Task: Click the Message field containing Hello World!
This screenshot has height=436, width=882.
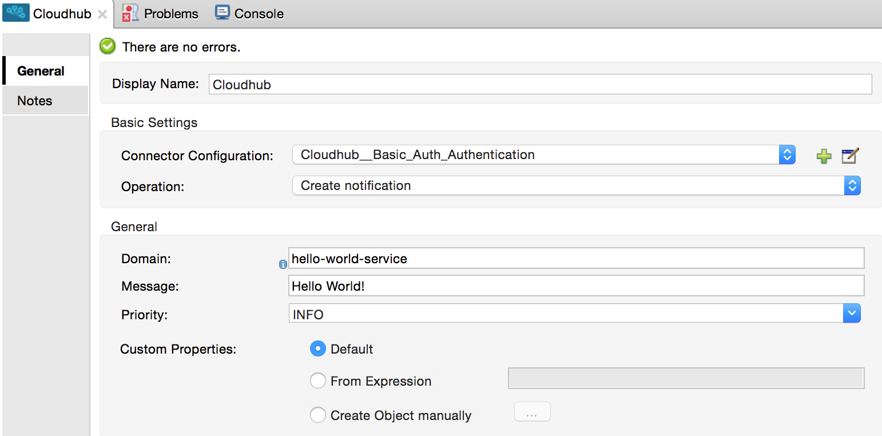Action: coord(515,286)
